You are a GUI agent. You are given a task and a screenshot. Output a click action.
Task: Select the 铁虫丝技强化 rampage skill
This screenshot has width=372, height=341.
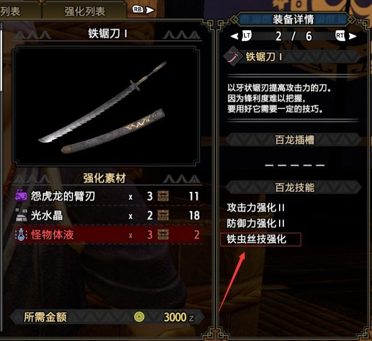point(260,240)
